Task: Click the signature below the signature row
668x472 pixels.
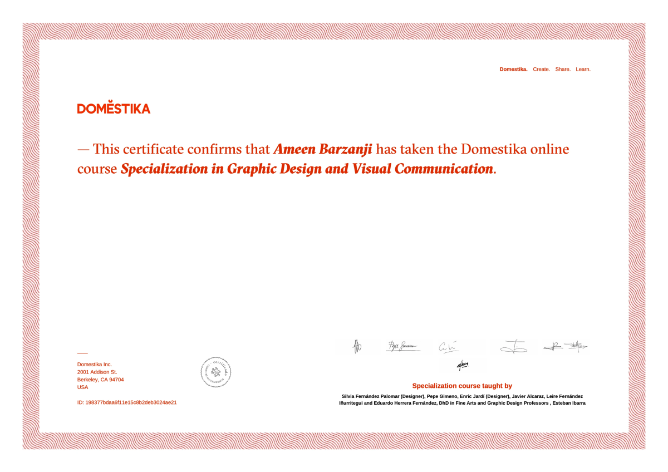Action: click(463, 365)
